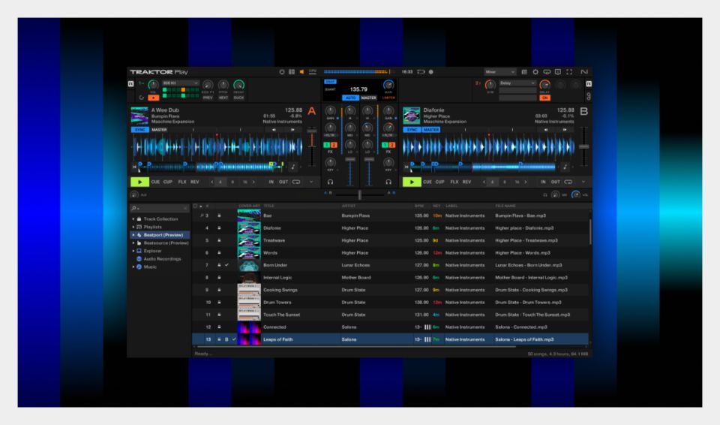Viewport: 720px width, 425px height.
Task: Click the Explorer icon in the browser tree
Action: (139, 251)
